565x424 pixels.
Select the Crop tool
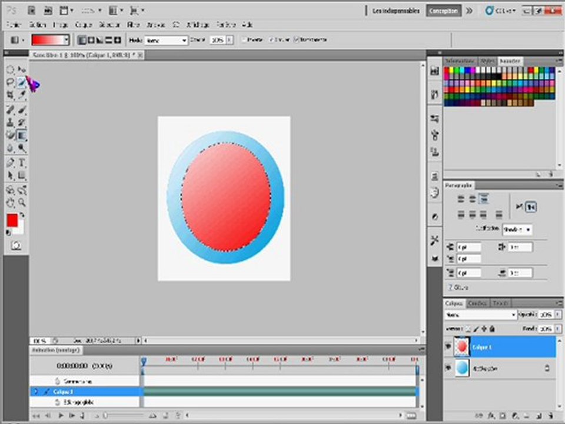tap(10, 95)
